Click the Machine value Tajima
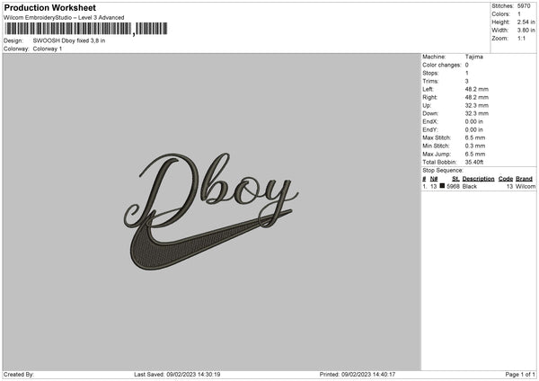The height and width of the screenshot is (381, 539). click(x=478, y=57)
